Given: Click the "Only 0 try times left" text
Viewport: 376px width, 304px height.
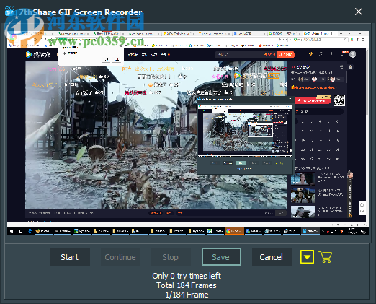Looking at the screenshot, I should (187, 276).
